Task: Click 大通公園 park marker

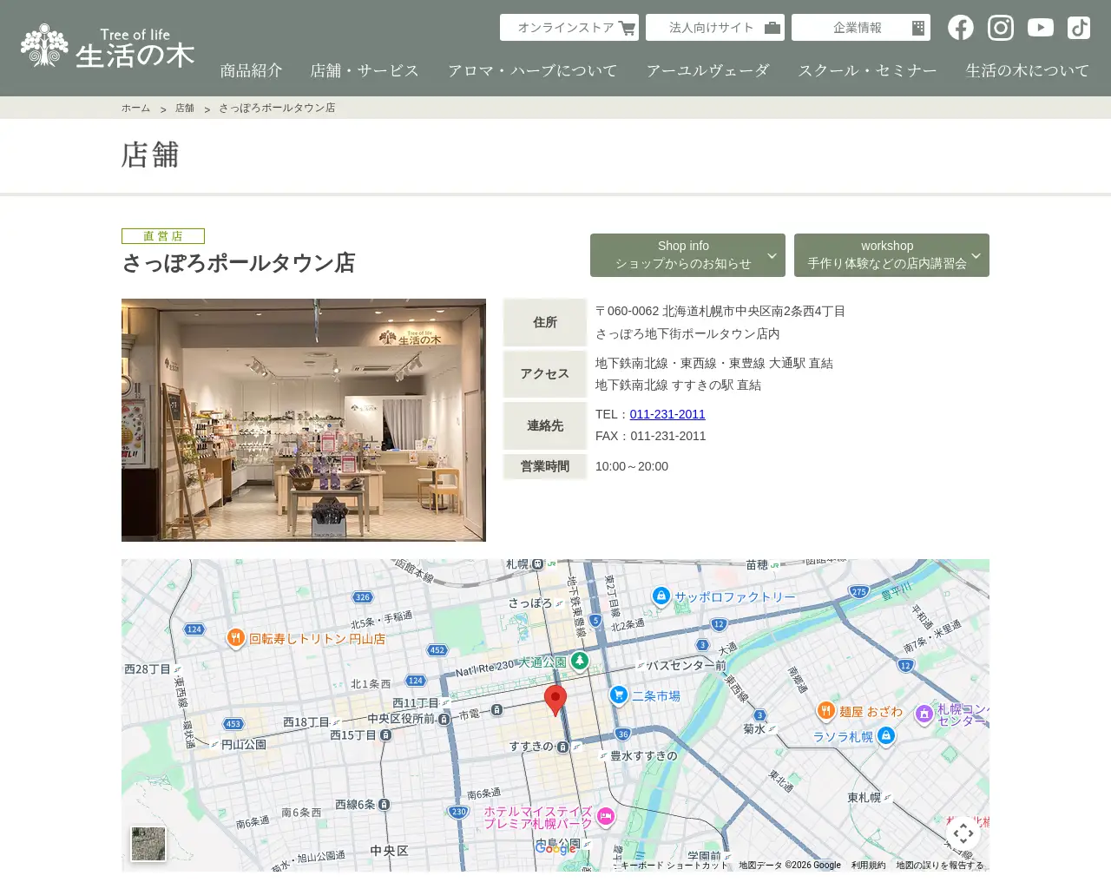Action: pyautogui.click(x=580, y=662)
